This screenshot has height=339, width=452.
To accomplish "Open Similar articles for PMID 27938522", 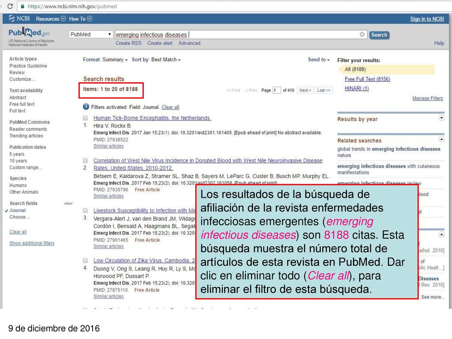I will [109, 146].
